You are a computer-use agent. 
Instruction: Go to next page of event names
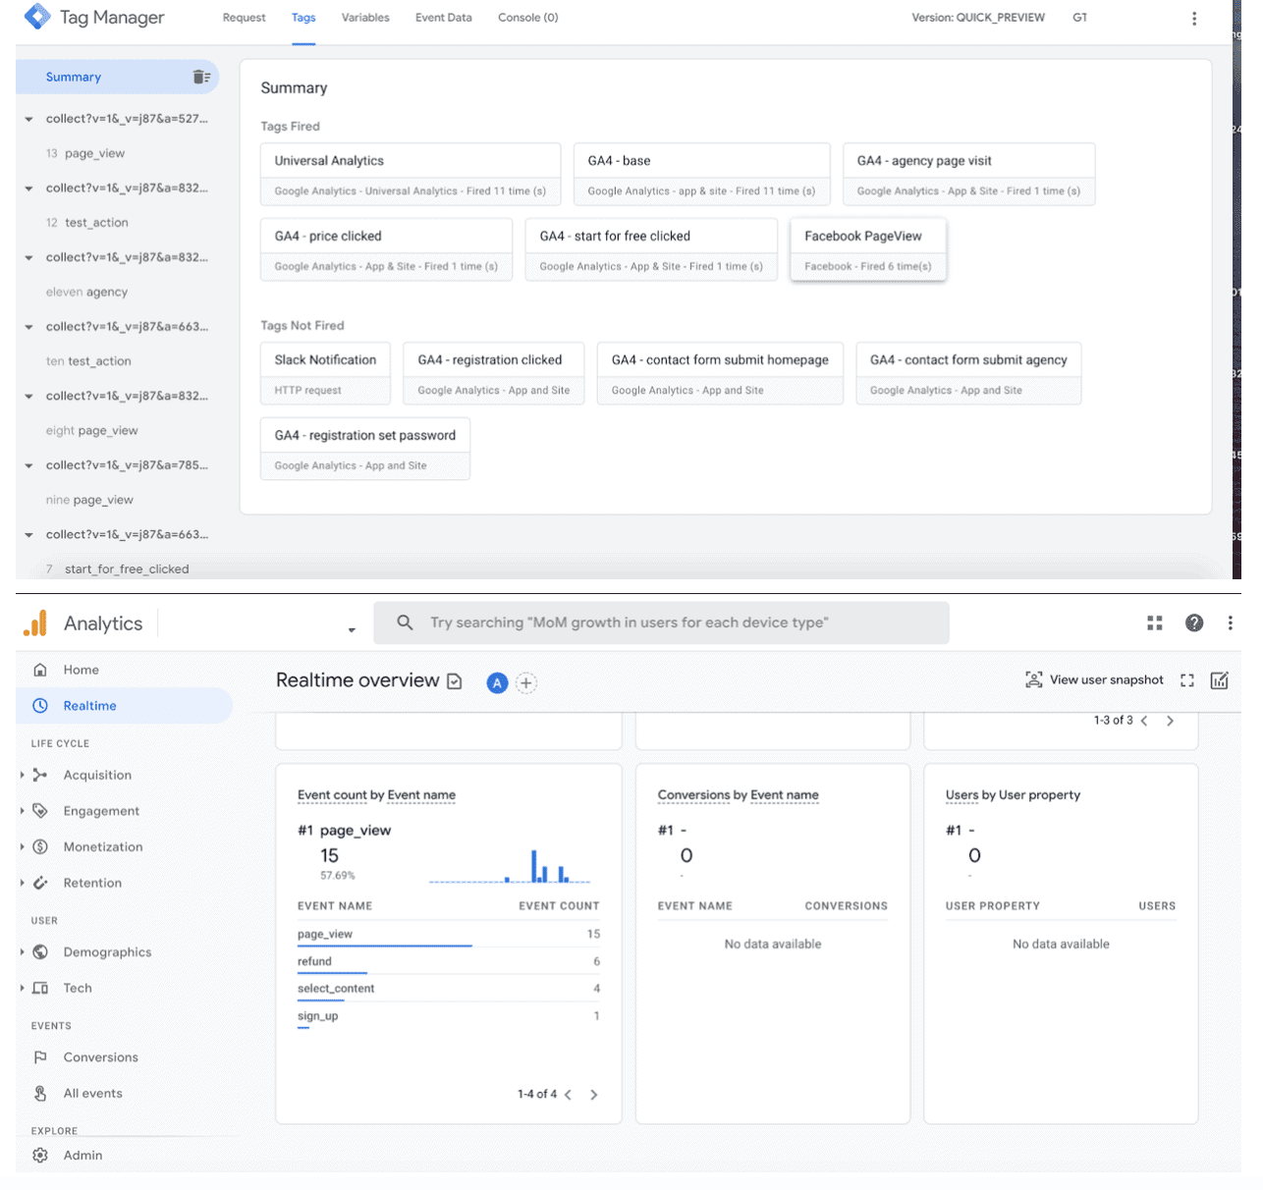point(593,1095)
